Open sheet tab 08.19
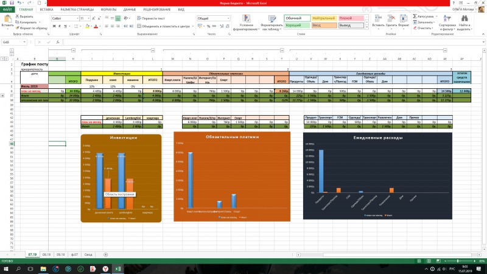The height and width of the screenshot is (274, 487). click(x=46, y=255)
